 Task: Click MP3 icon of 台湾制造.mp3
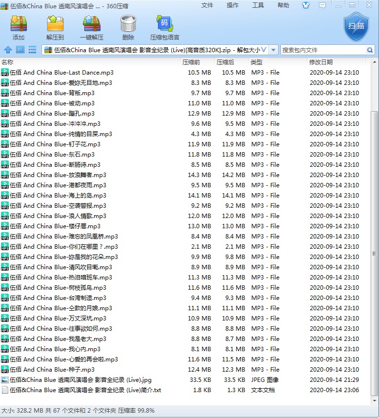point(5,298)
